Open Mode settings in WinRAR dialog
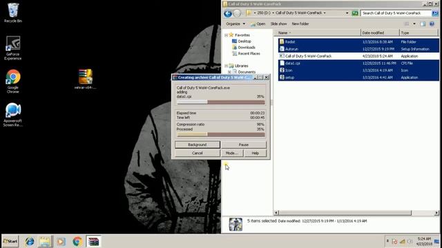 point(232,153)
